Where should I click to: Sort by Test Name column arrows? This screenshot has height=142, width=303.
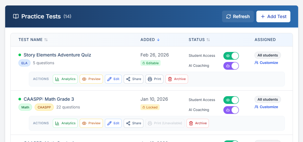(x=46, y=40)
